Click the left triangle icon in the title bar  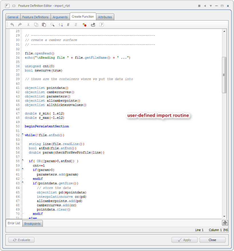(205, 6)
